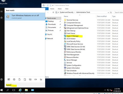Click the Forward navigation arrow
Screen dimensions: 123x94
coord(48,13)
